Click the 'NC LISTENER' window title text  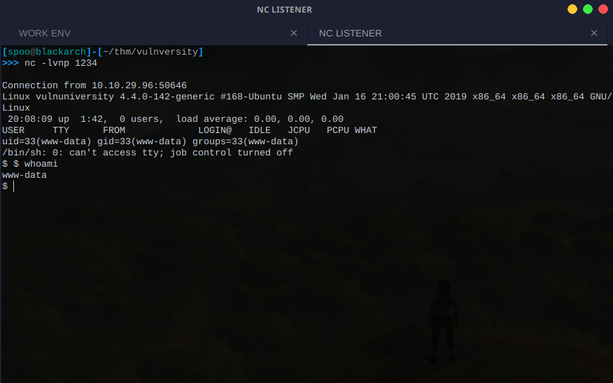tap(284, 10)
